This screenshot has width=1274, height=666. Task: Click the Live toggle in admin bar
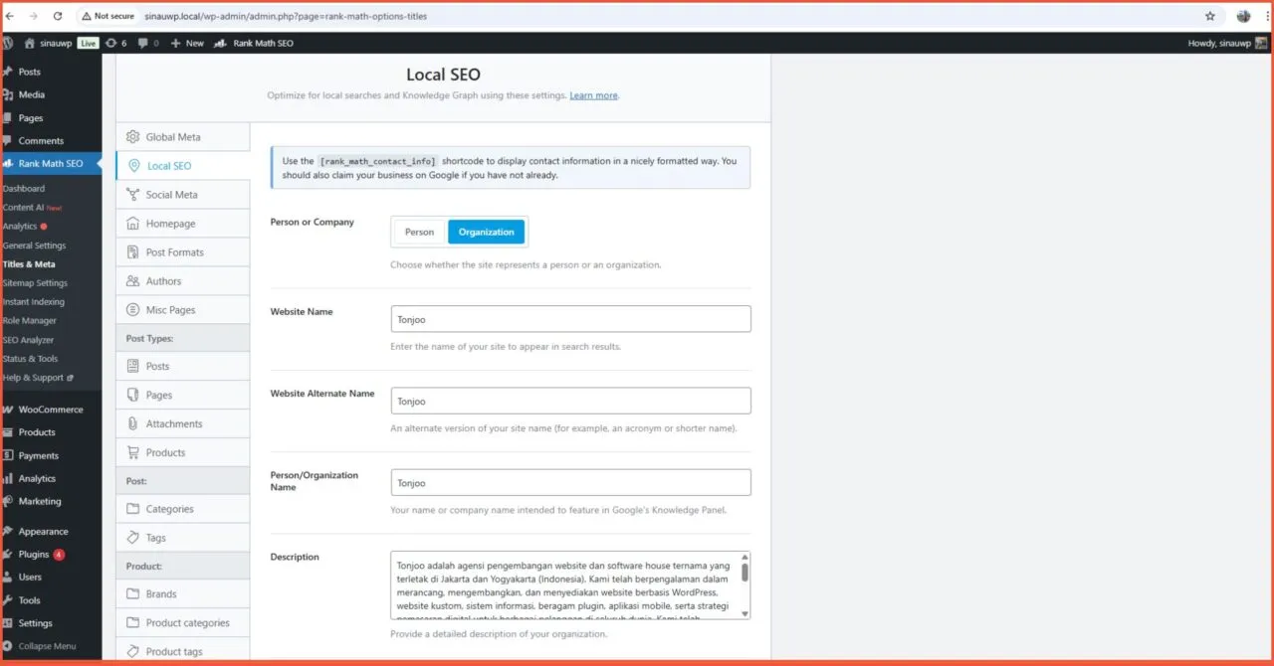tap(88, 43)
